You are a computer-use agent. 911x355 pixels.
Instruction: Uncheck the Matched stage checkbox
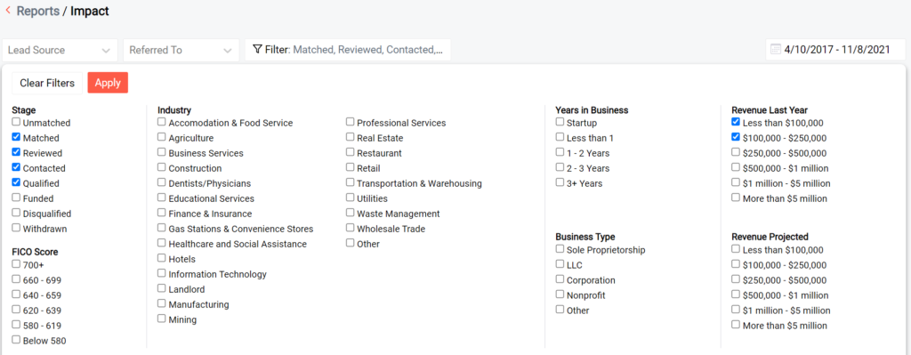(16, 137)
